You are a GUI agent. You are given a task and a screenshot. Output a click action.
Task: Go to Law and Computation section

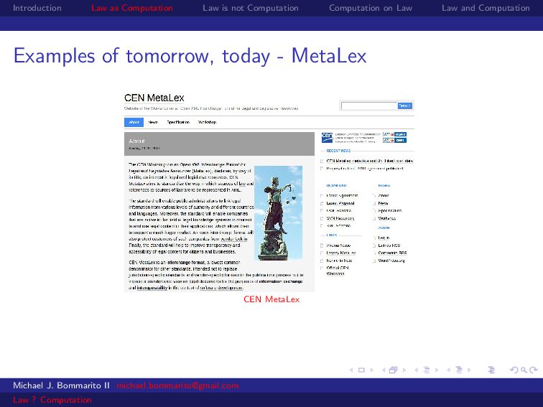(x=486, y=8)
